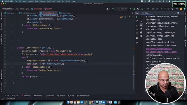
Task: Open the /ProductDemo/target/classes console link
Action: pyautogui.click(x=162, y=52)
